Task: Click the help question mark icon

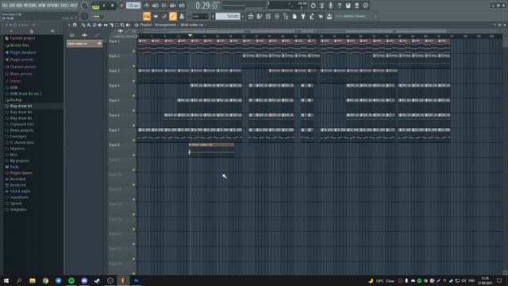Action: [x=339, y=6]
